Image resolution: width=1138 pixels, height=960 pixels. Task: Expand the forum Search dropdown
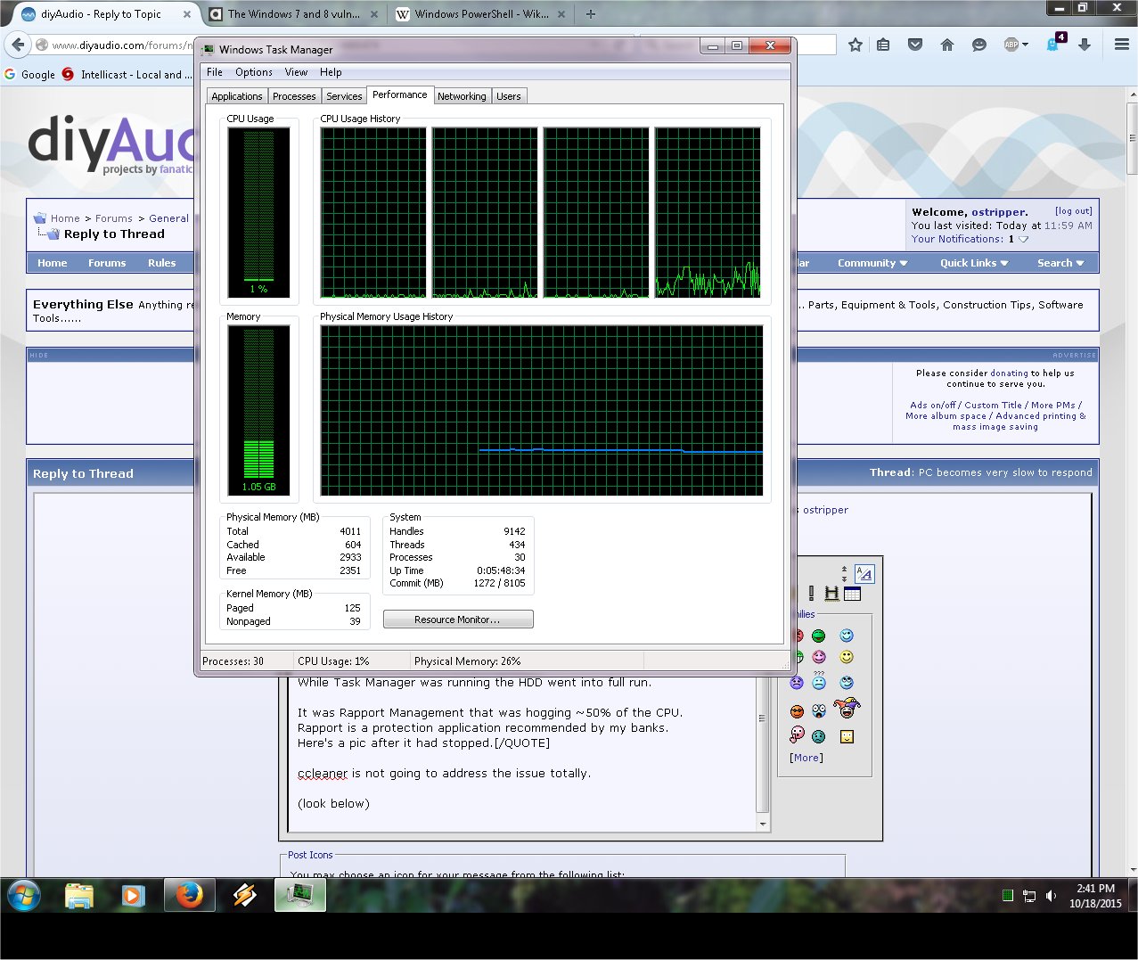tap(1060, 263)
